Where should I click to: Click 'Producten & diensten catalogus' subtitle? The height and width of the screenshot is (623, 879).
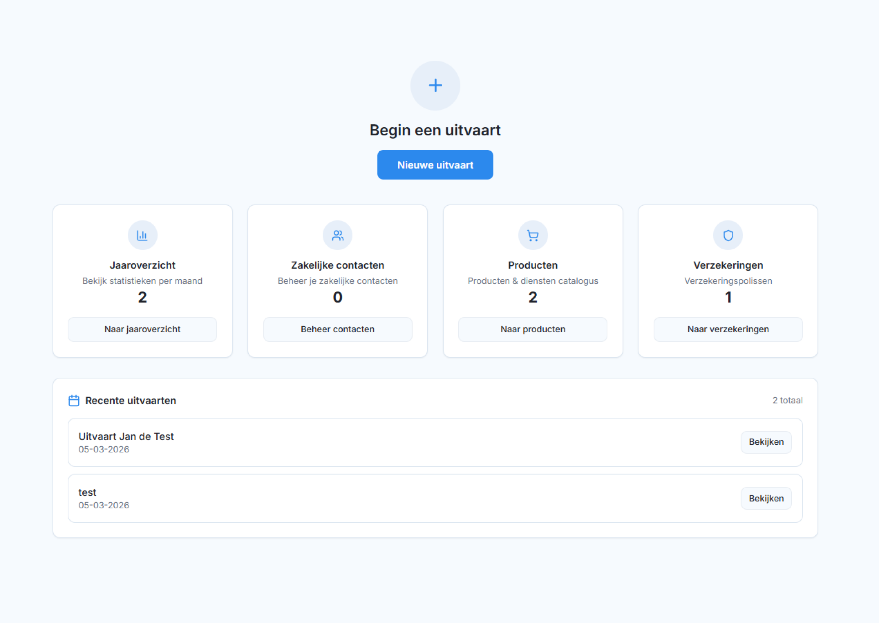click(x=533, y=281)
